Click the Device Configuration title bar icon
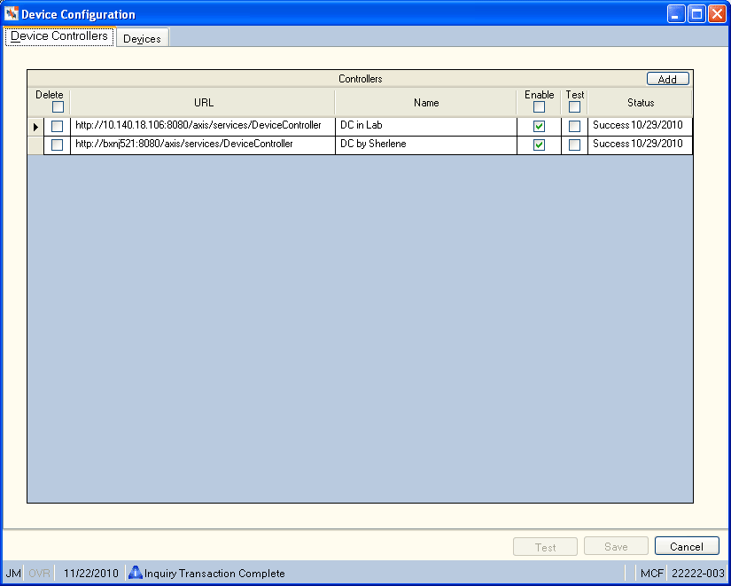 pos(12,13)
